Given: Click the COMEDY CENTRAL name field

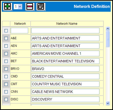Looking at the screenshot, I should pyautogui.click(x=65, y=76).
